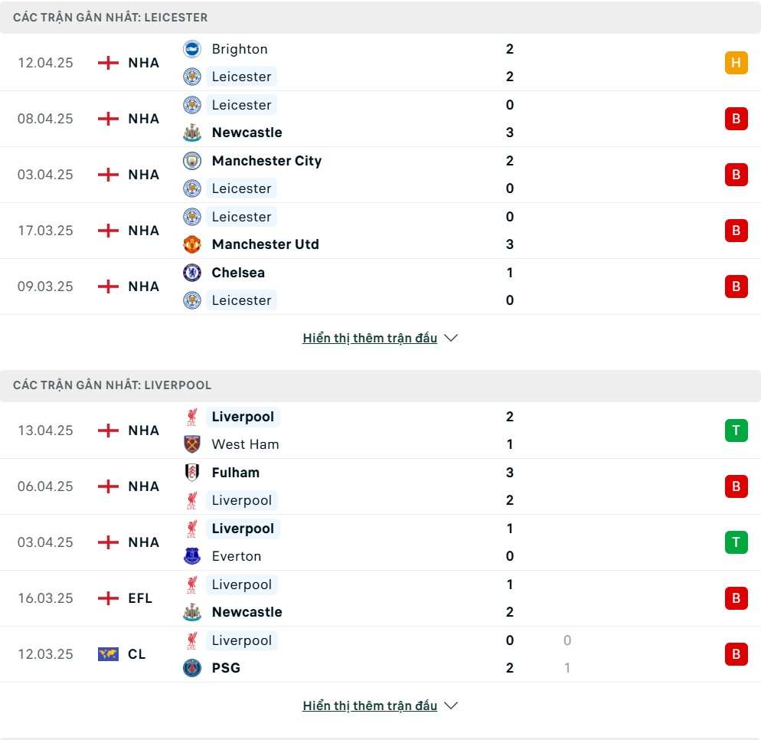Image resolution: width=761 pixels, height=740 pixels.
Task: Open the Fulham team name link
Action: pos(235,473)
